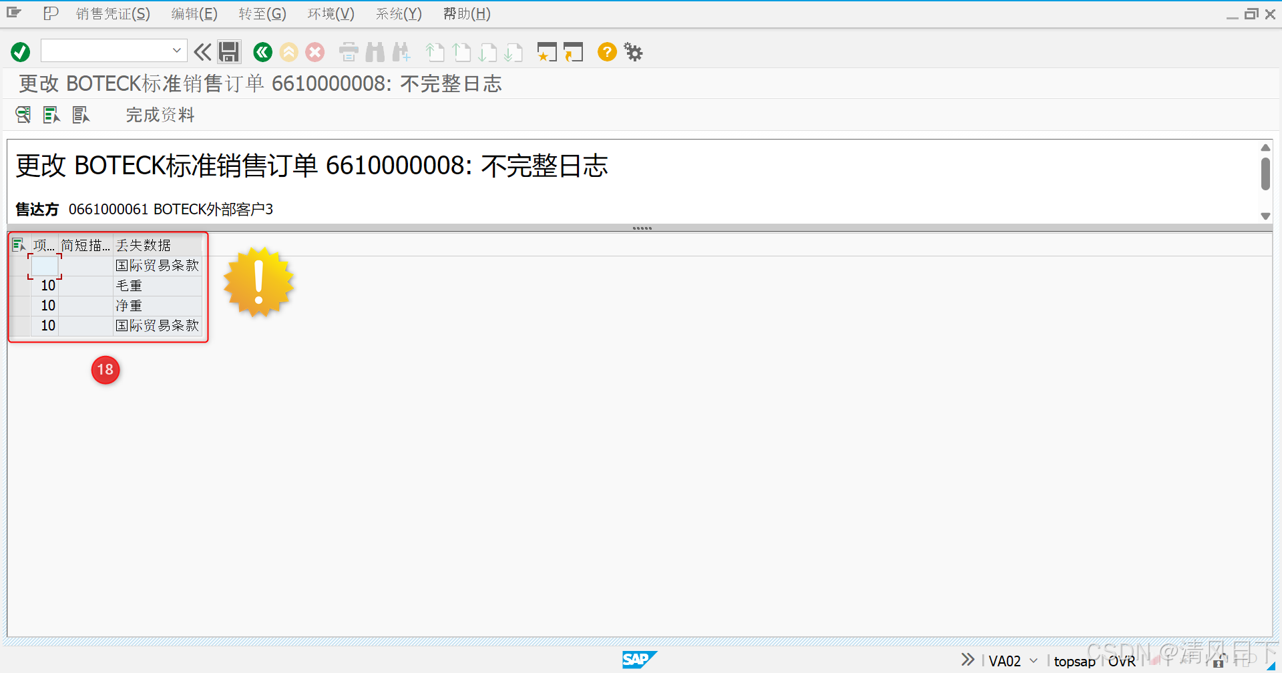1282x673 pixels.
Task: Open Customize Local Layout gear icon
Action: pos(633,52)
